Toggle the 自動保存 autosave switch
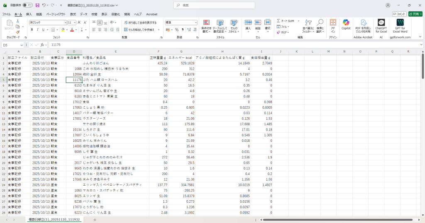Screen dimensions: 425x223 [27, 5]
